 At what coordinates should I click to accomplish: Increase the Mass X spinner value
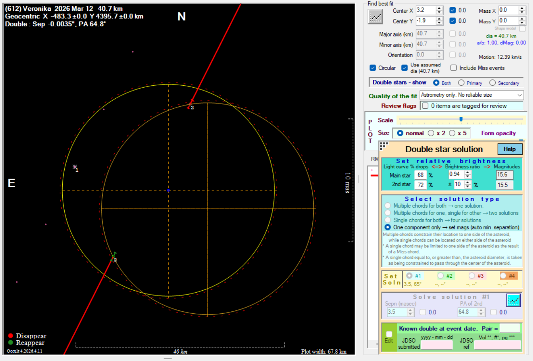click(x=522, y=8)
